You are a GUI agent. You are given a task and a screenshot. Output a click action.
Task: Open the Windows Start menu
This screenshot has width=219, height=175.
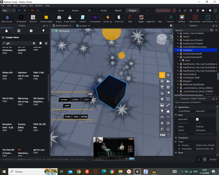point(4,171)
